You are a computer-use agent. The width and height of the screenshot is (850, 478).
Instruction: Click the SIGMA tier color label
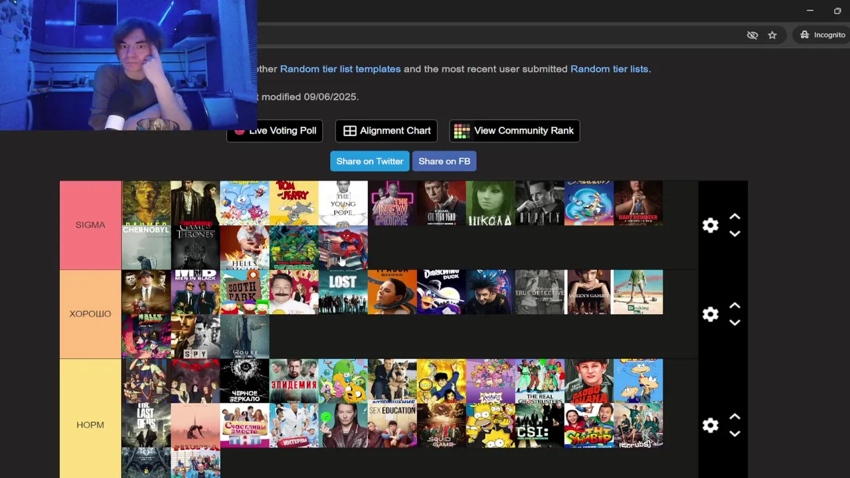[90, 225]
